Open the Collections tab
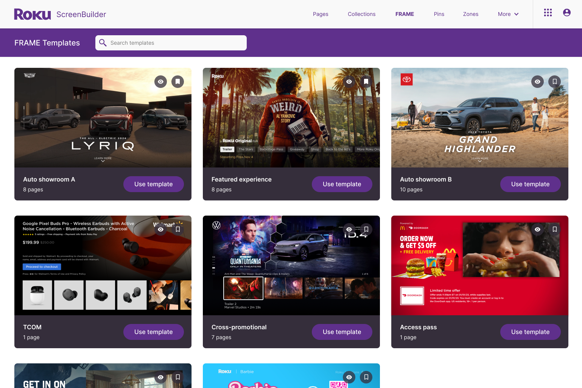This screenshot has height=388, width=582. tap(362, 14)
